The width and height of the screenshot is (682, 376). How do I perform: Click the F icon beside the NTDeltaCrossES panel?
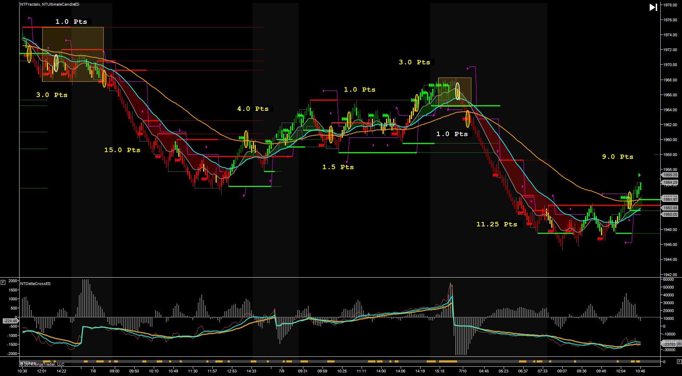click(3, 282)
